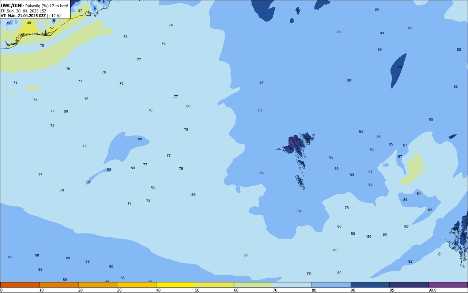
Task: Click the legend tick label 40
Action: [x=158, y=290]
